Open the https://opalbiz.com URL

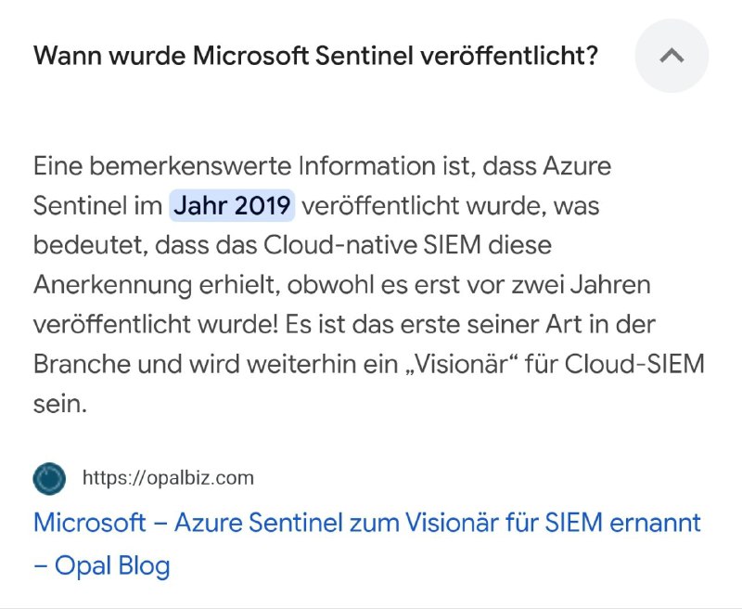[168, 478]
